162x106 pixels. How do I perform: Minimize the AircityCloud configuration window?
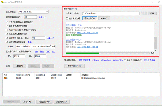(x=145, y=2)
